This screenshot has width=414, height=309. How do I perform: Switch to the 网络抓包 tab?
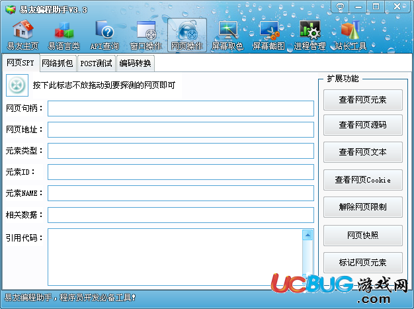tap(58, 64)
